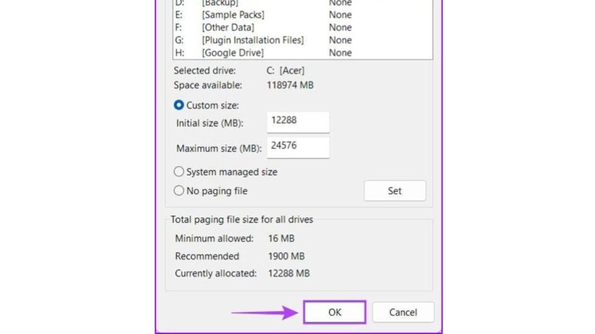
Task: Click the Currently allocated 12288 MB value
Action: [289, 273]
